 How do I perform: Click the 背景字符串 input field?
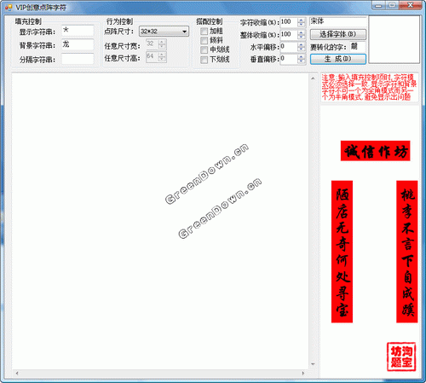pyautogui.click(x=78, y=44)
